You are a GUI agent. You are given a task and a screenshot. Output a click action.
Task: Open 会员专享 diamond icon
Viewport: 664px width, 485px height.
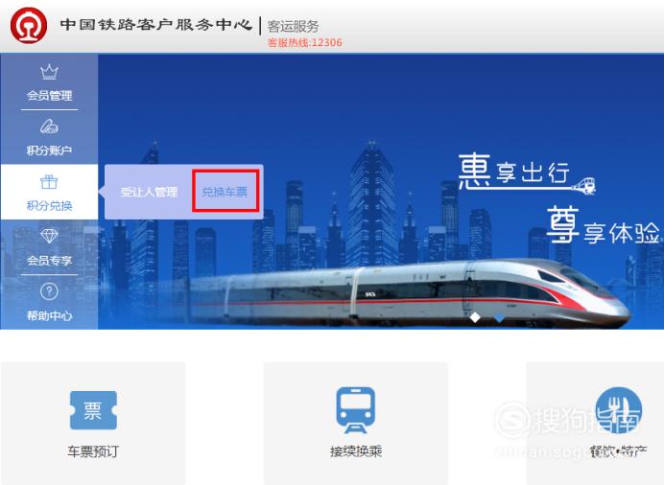tap(49, 236)
